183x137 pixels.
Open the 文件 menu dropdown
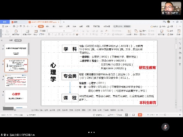(x=6, y=26)
